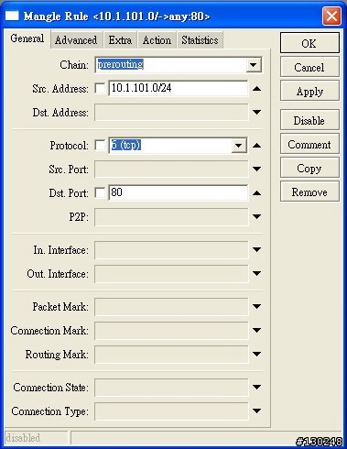Open the Chain dropdown list
347x449 pixels.
254,65
